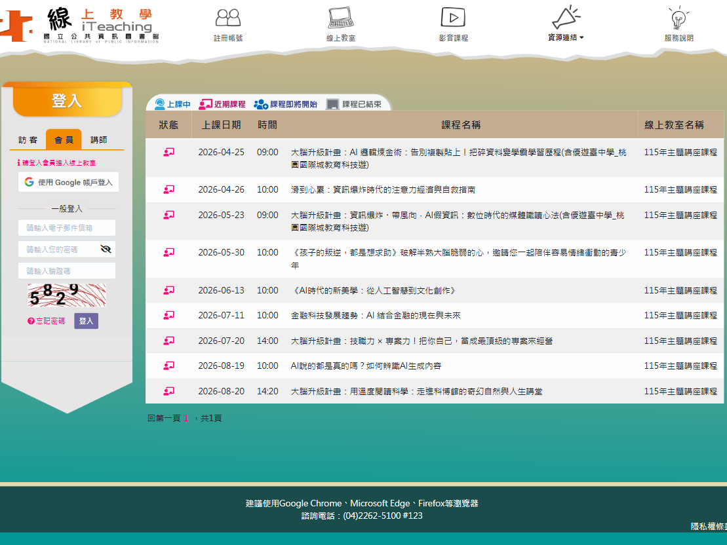The height and width of the screenshot is (545, 727).
Task: Toggle password visibility eye icon
Action: click(106, 249)
